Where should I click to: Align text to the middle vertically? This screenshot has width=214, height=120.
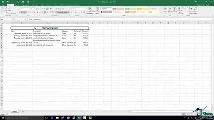click(45, 9)
